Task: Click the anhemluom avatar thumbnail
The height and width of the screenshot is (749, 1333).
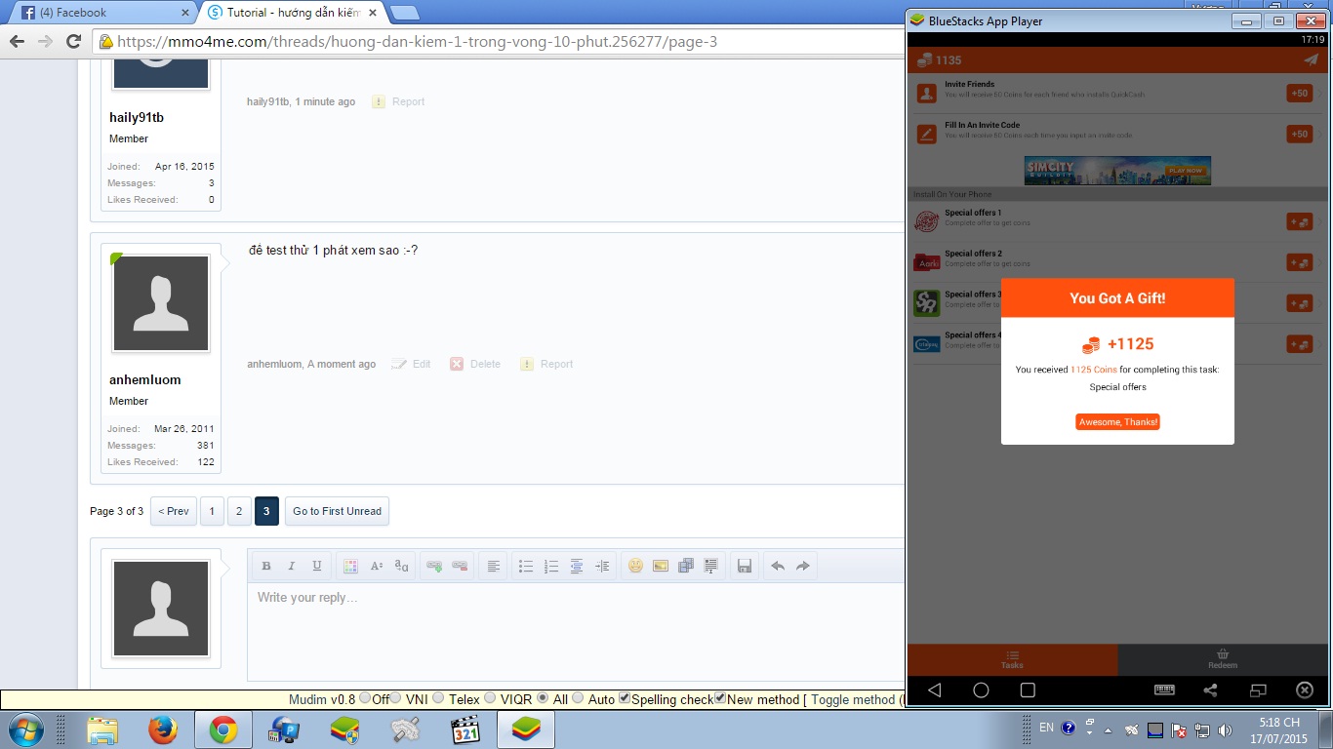Action: click(161, 303)
